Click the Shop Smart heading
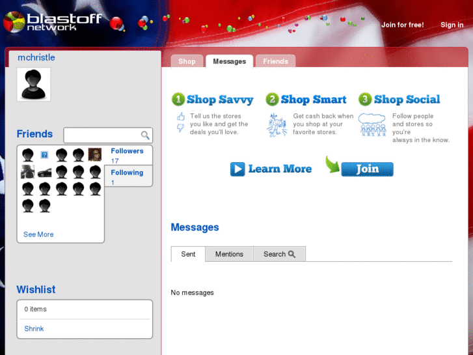Image resolution: width=473 pixels, height=355 pixels. click(314, 100)
